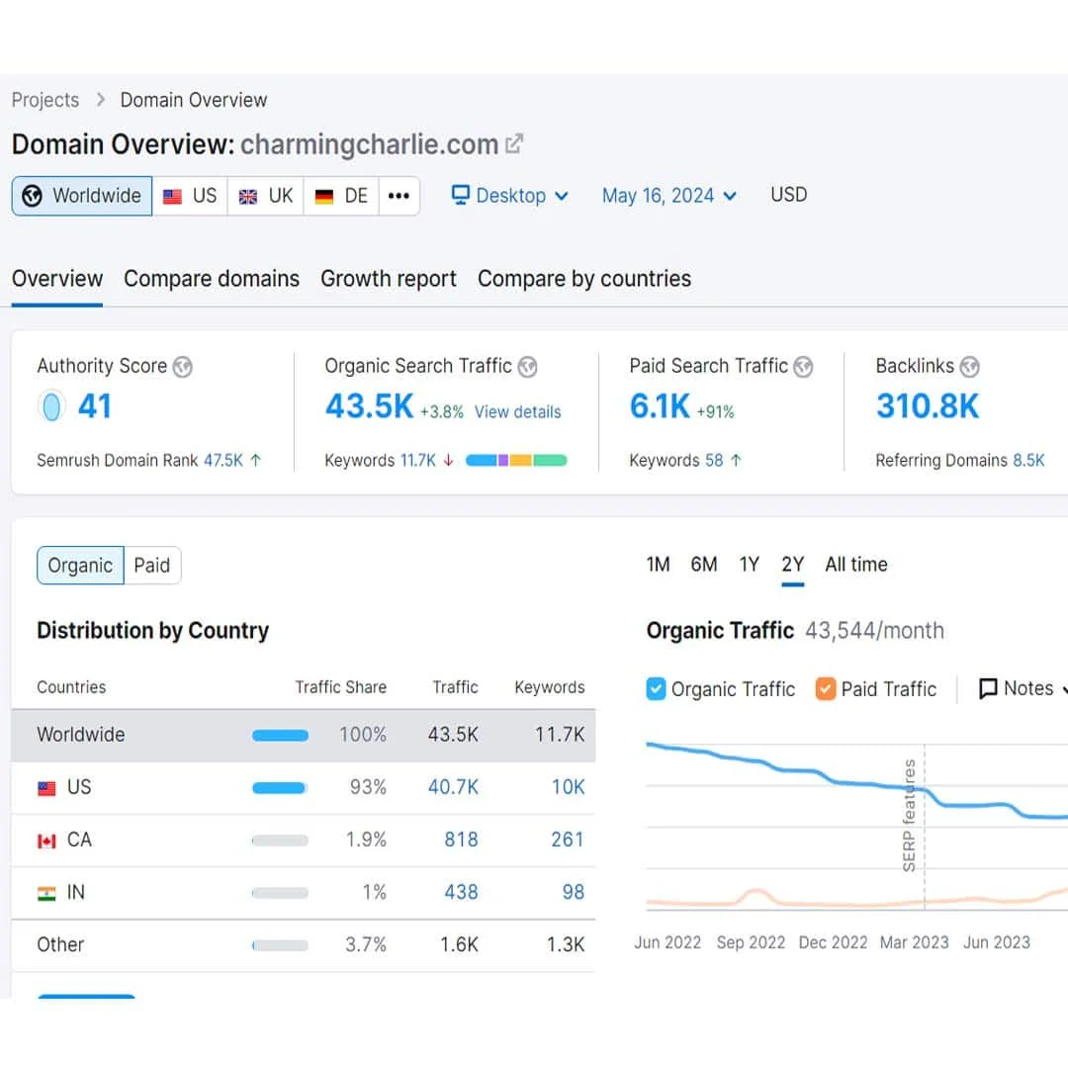This screenshot has width=1068, height=1068.
Task: Click the US flag in country table
Action: [46, 789]
